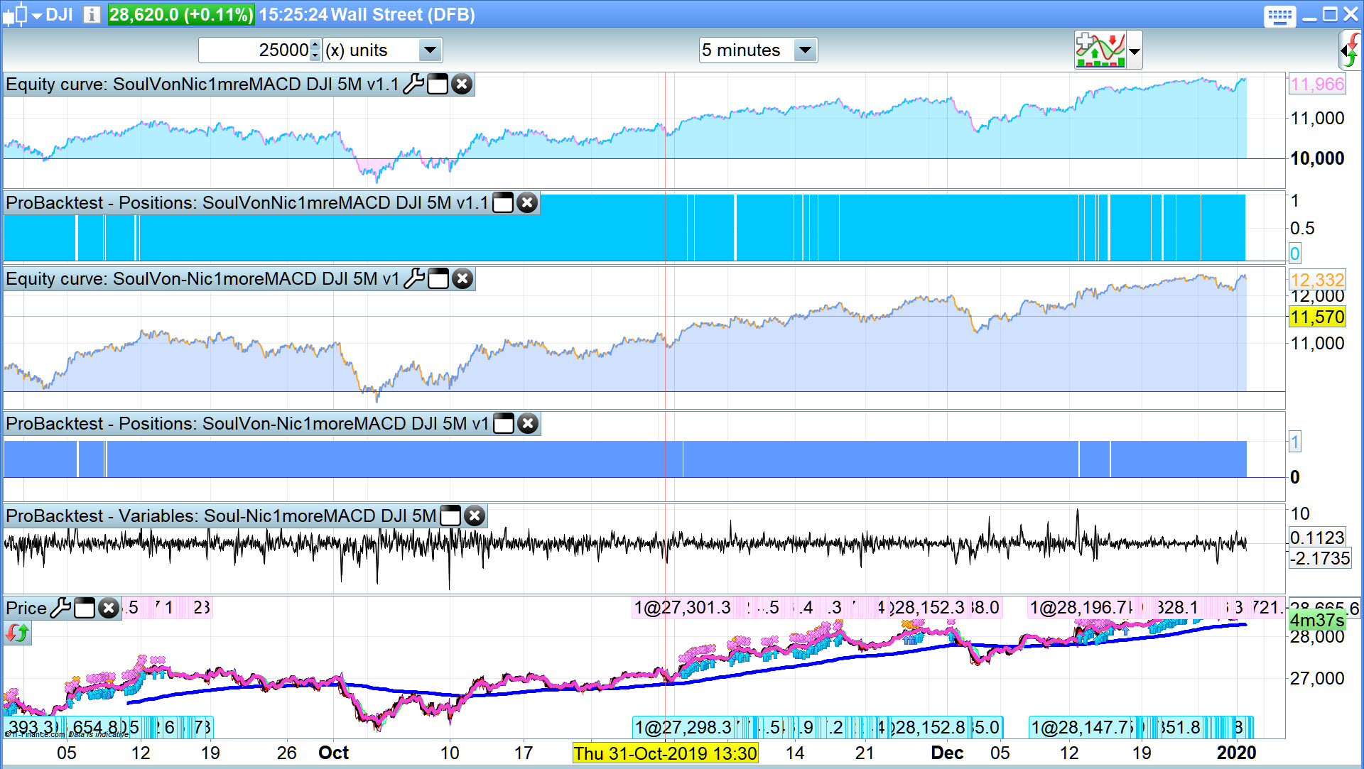
Task: Open the on-screen keyboard shortcuts icon
Action: click(1279, 16)
